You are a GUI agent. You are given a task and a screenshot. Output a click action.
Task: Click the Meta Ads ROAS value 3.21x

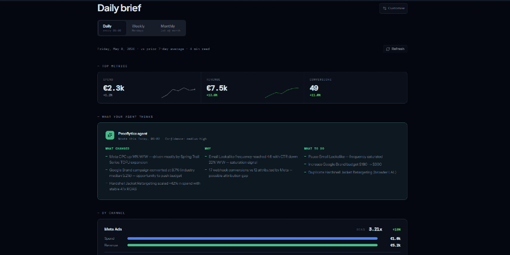click(x=375, y=229)
